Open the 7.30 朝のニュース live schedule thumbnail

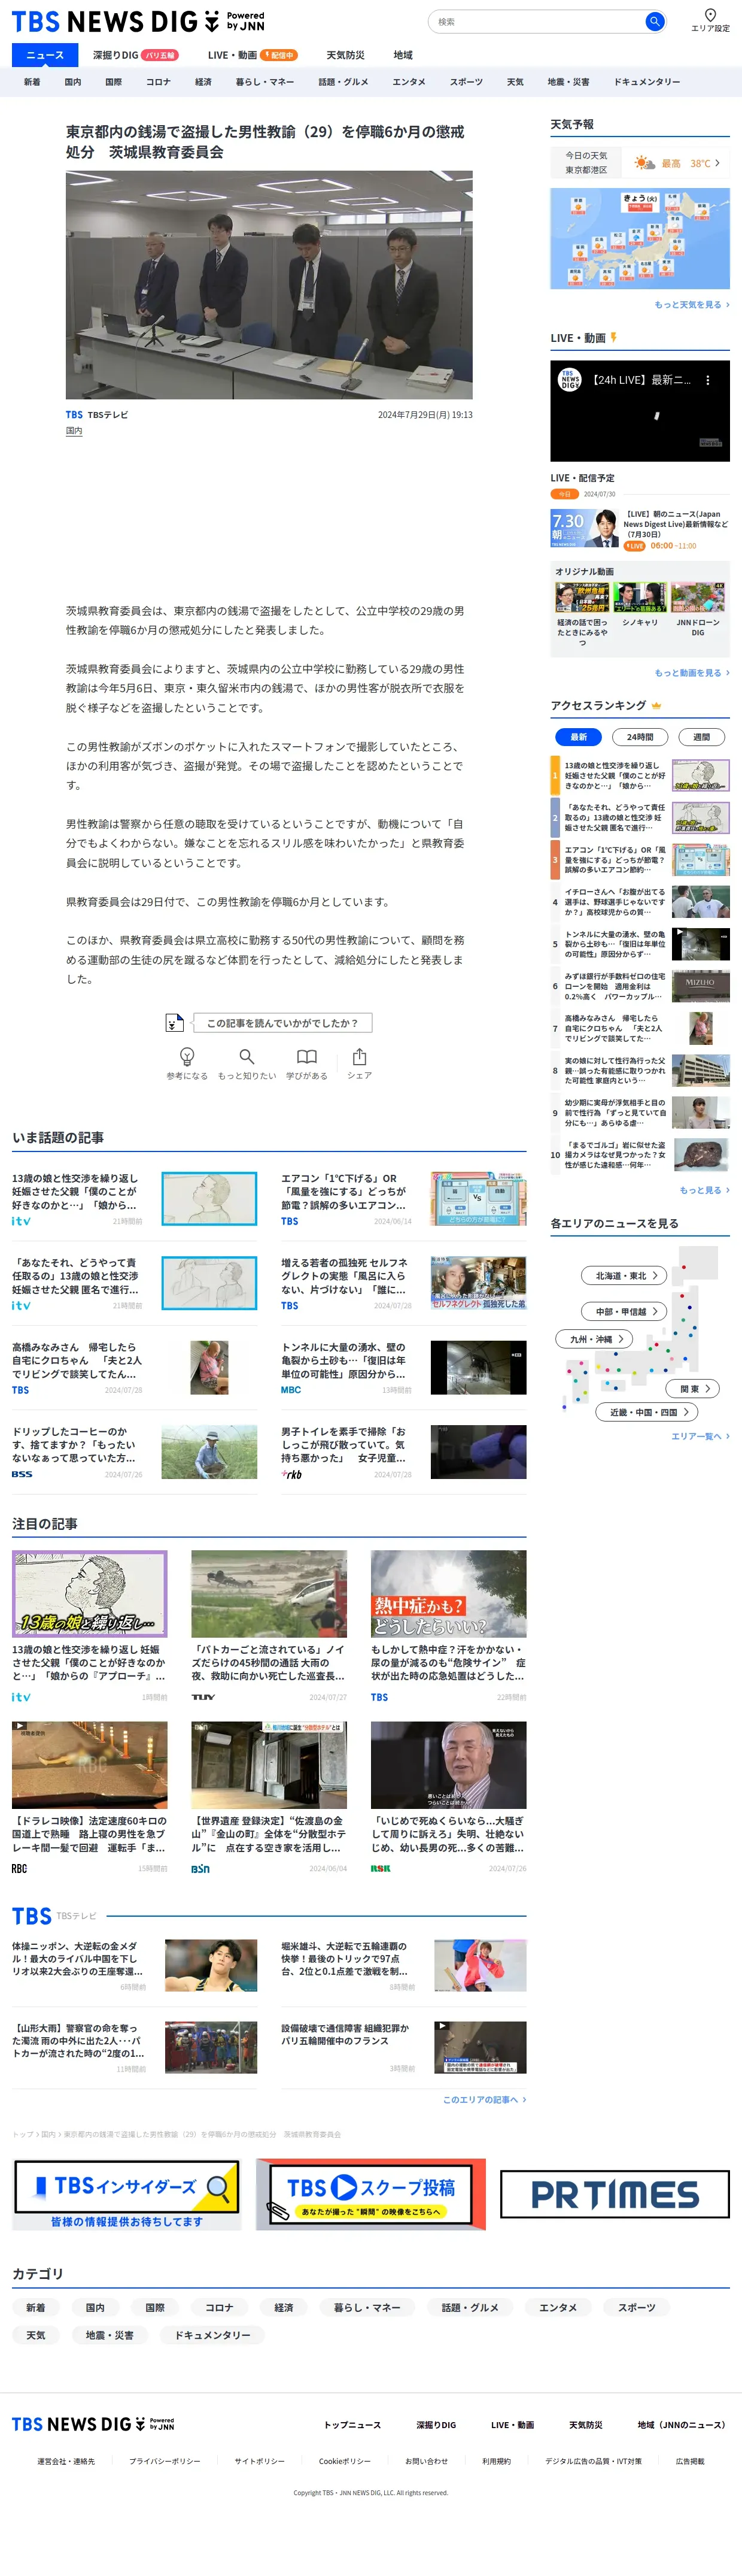point(584,529)
